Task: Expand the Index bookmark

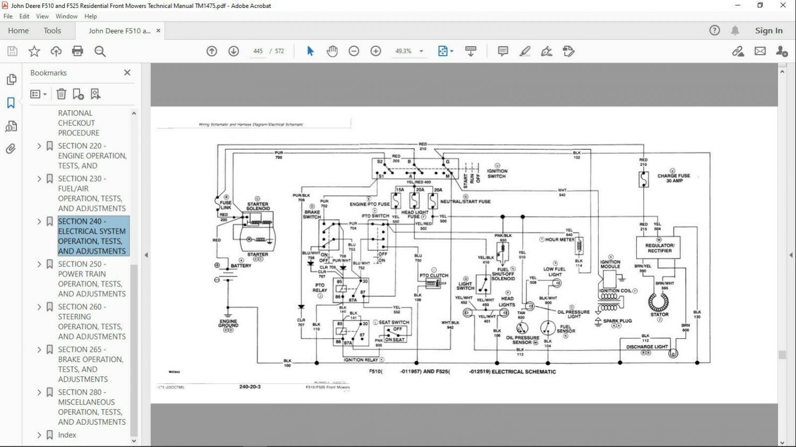Action: tap(39, 435)
